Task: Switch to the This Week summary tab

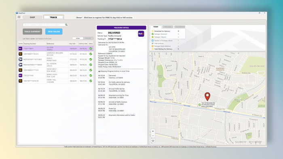Action: 168,27
